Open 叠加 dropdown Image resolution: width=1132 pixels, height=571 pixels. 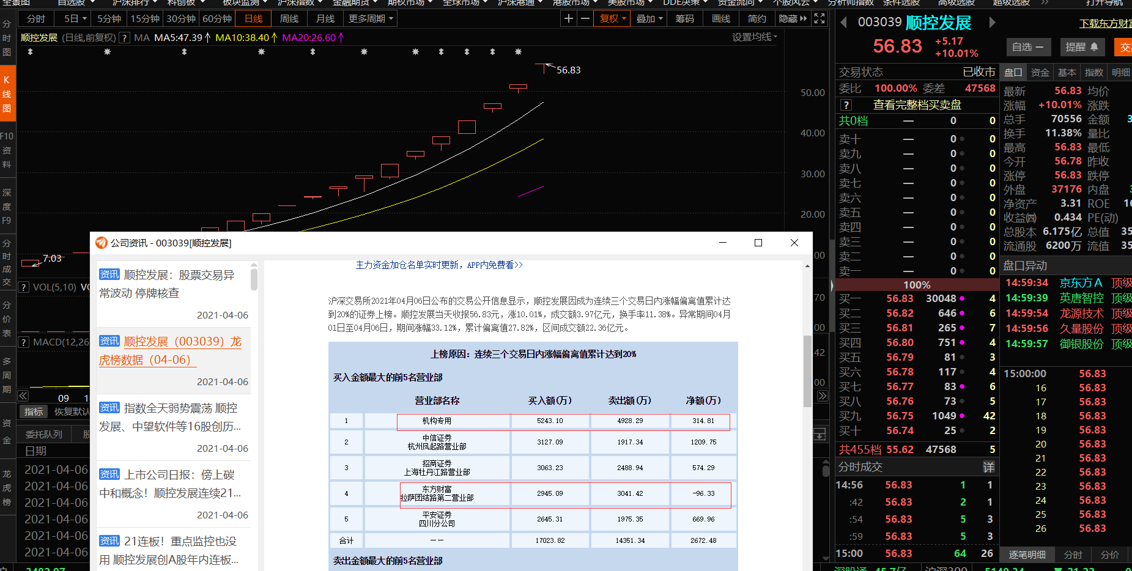(x=649, y=18)
